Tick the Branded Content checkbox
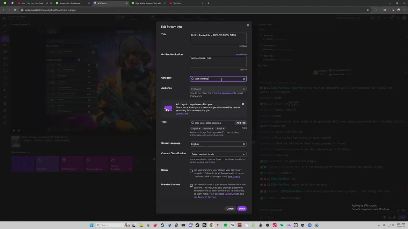The height and width of the screenshot is (229, 408). [x=191, y=185]
